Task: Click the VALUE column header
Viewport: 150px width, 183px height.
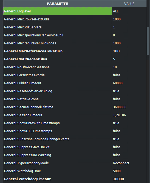Action: tap(129, 4)
